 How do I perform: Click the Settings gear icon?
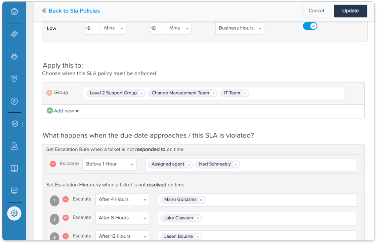tap(14, 213)
